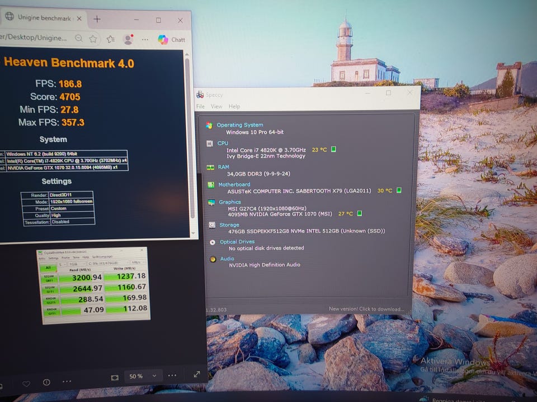Click the Intel Core i7 4820K line in Speccy
Viewport: 537px width, 402px height.
point(266,150)
